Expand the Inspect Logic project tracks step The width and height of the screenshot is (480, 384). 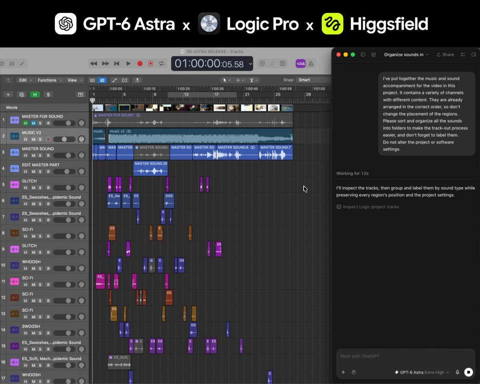tap(368, 207)
